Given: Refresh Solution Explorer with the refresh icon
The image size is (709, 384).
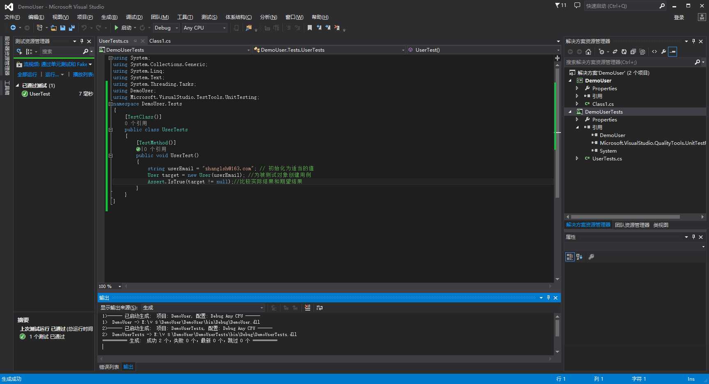Looking at the screenshot, I should (x=624, y=52).
